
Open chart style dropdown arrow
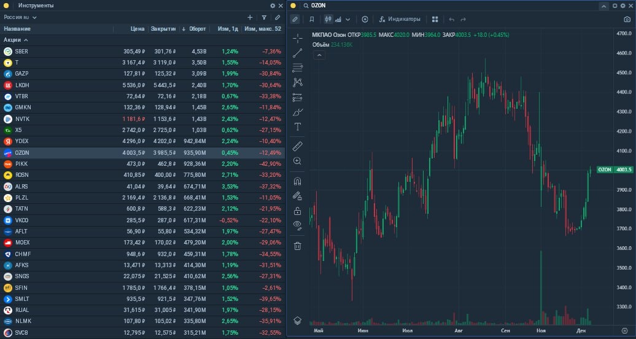348,19
